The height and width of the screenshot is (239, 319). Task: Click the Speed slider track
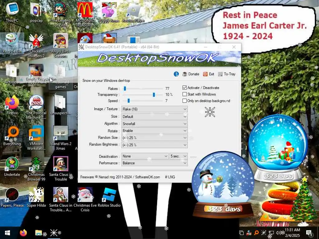143,101
